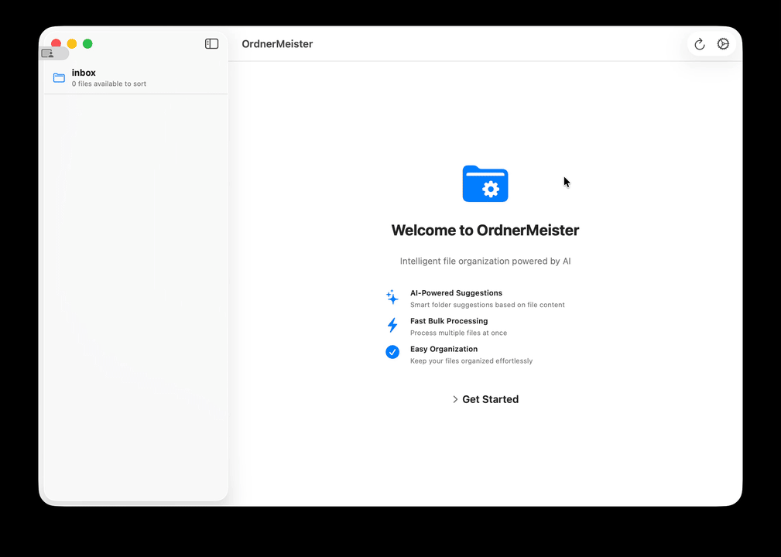The image size is (781, 557).
Task: Minimize the OrdnerMeister window
Action: [71, 44]
